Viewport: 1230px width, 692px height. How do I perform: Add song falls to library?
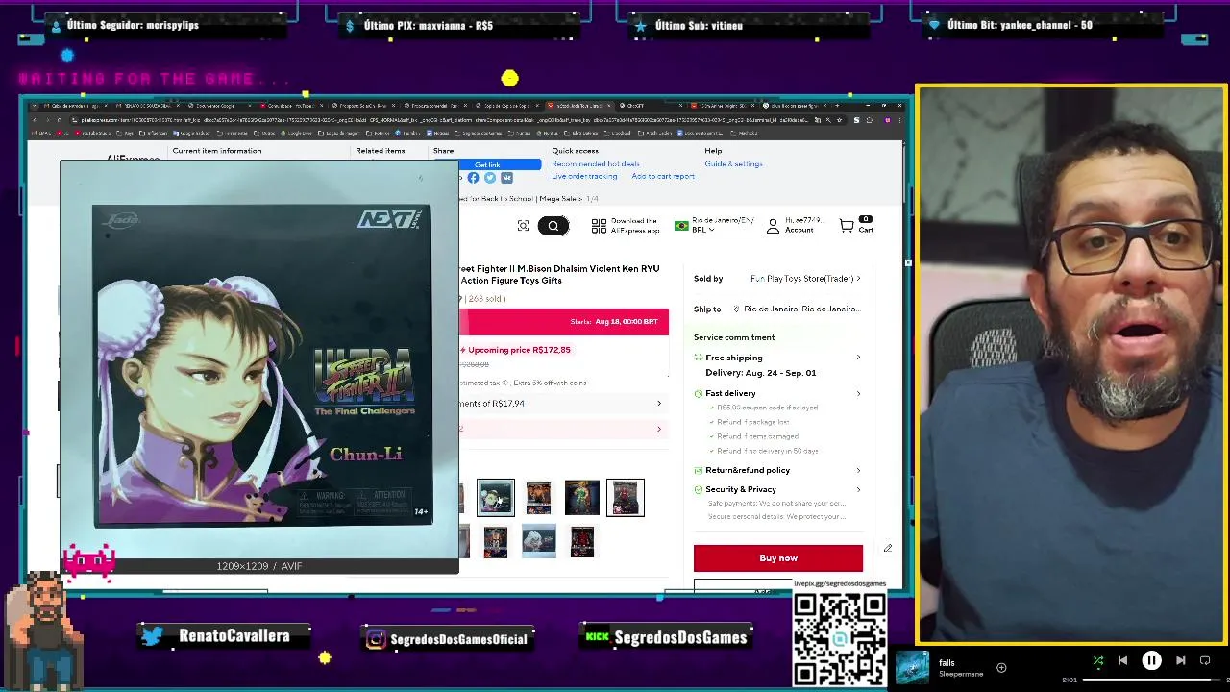point(1001,667)
